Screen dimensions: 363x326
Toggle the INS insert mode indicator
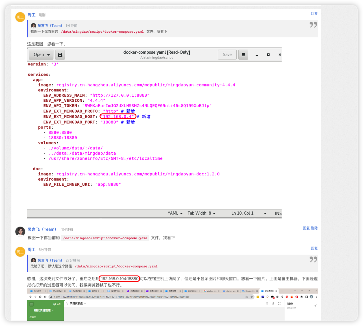pyautogui.click(x=278, y=213)
